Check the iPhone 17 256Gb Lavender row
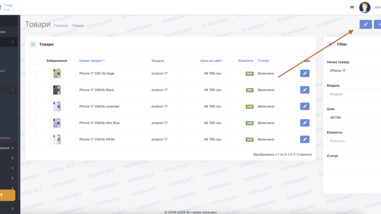 33,106
